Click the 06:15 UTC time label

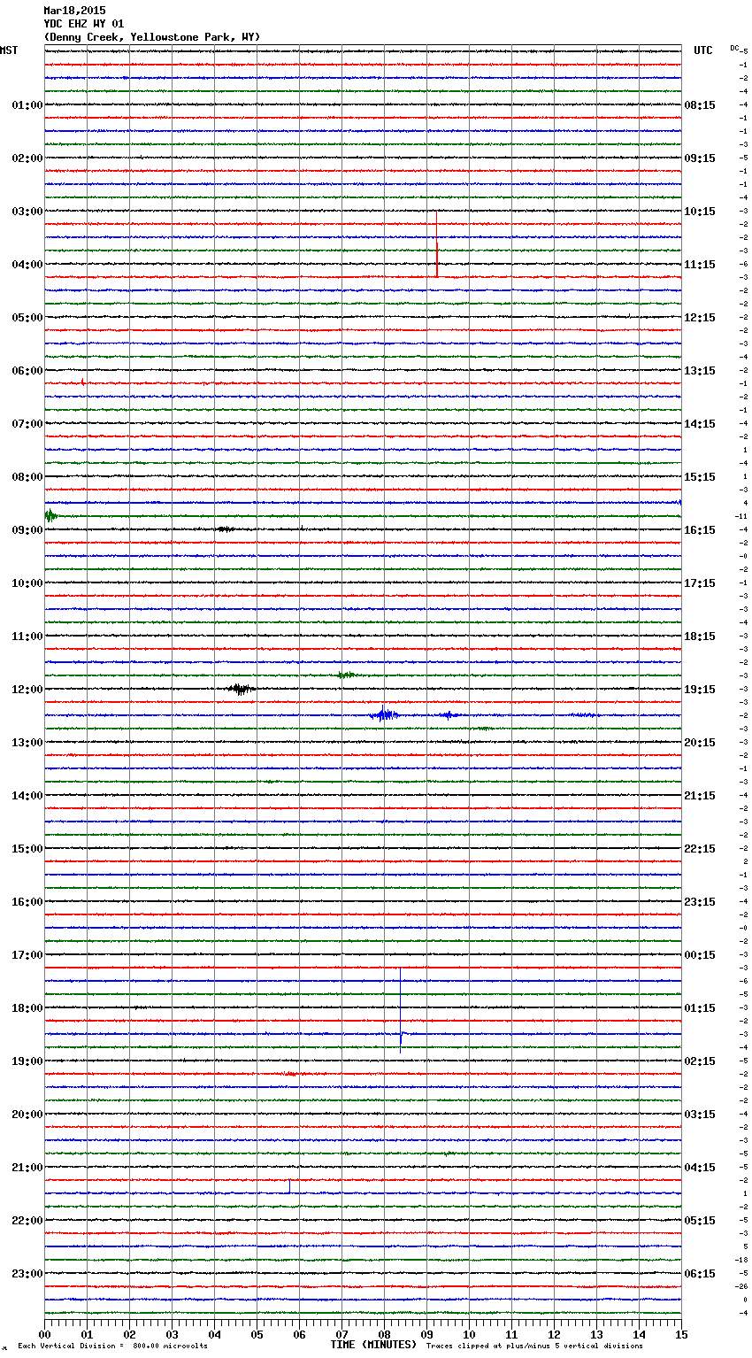(700, 1274)
